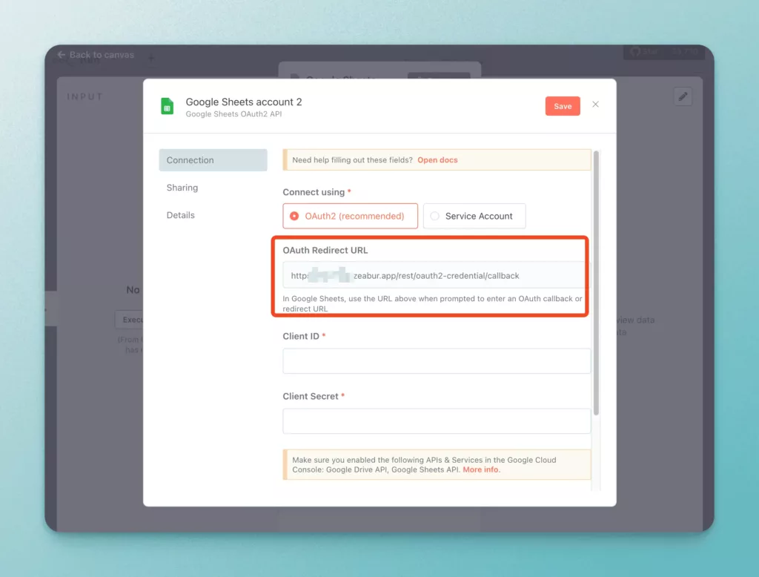Switch to the Sharing tab

pyautogui.click(x=182, y=188)
